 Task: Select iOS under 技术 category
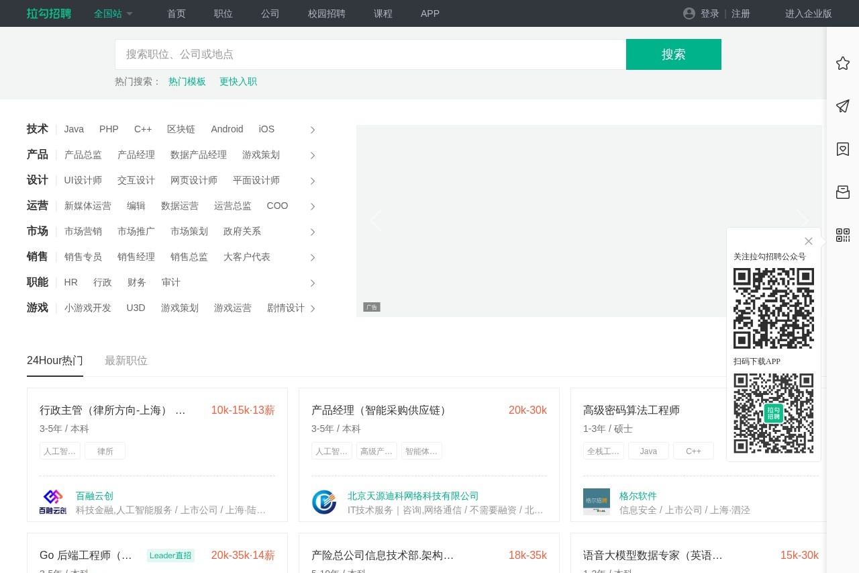[x=266, y=129]
